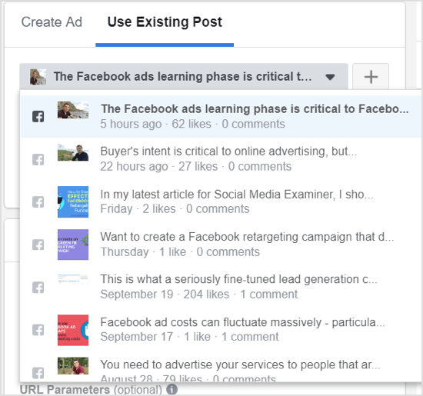The image size is (423, 396).
Task: Choose the Buyer's intent post
Action: coord(221,159)
